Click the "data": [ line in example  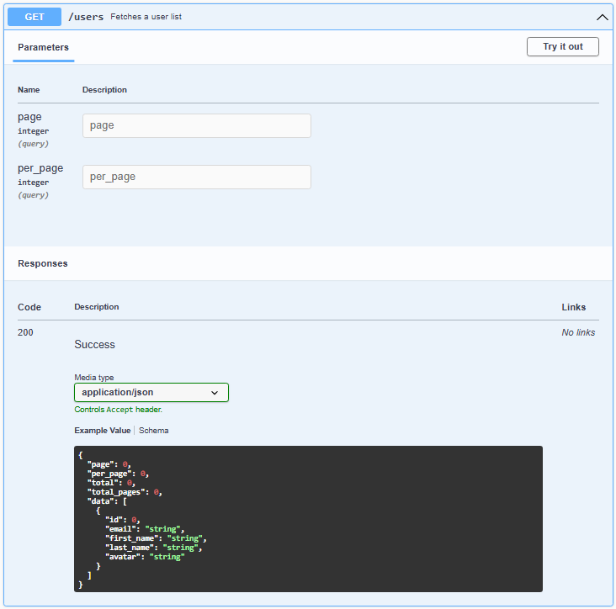click(107, 501)
